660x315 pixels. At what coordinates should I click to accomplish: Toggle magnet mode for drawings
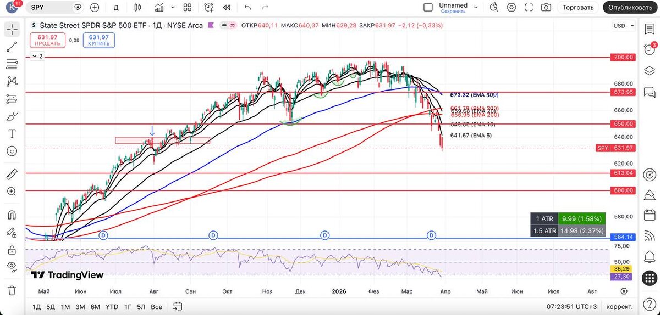pos(12,215)
